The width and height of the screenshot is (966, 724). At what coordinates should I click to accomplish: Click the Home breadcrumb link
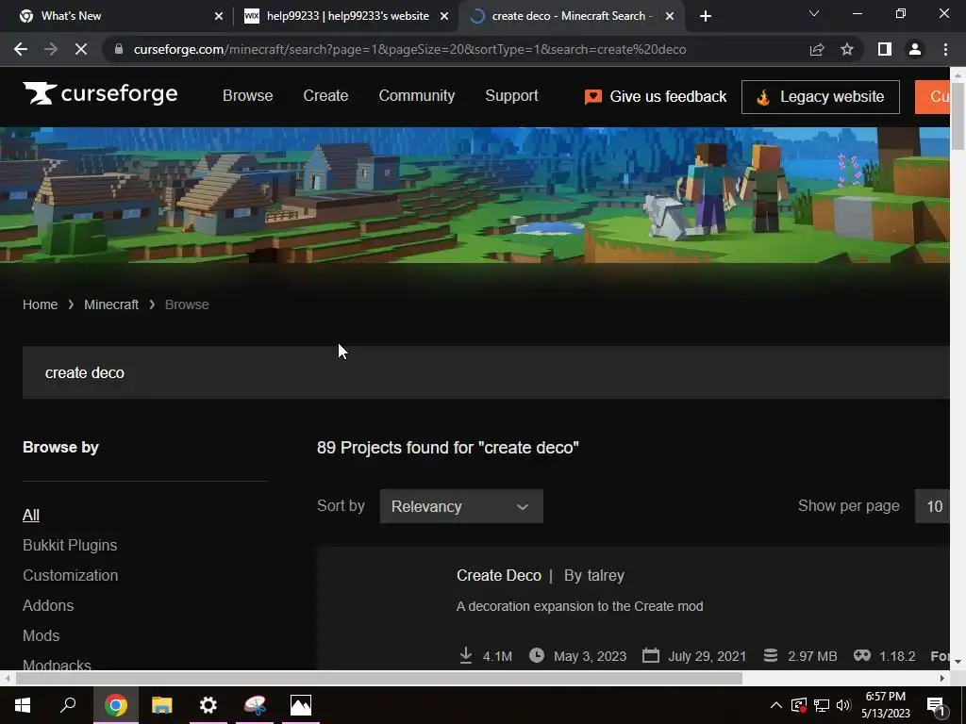pos(40,304)
